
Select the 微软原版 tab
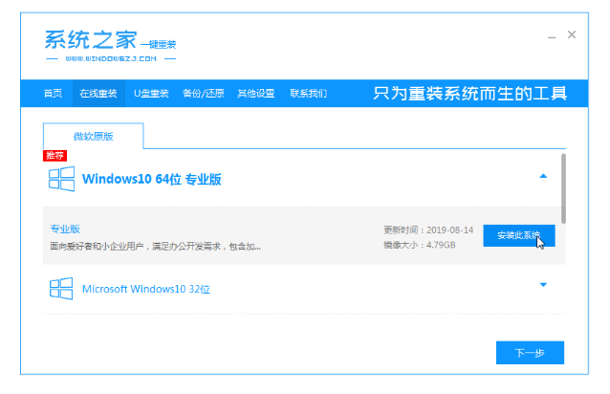pos(93,137)
